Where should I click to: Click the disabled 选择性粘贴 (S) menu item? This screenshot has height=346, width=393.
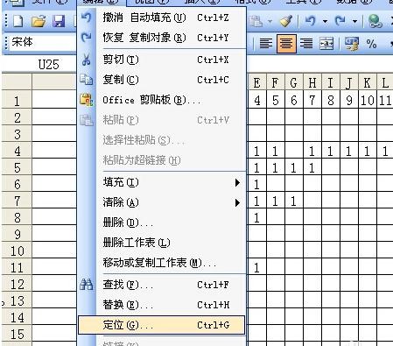click(162, 140)
